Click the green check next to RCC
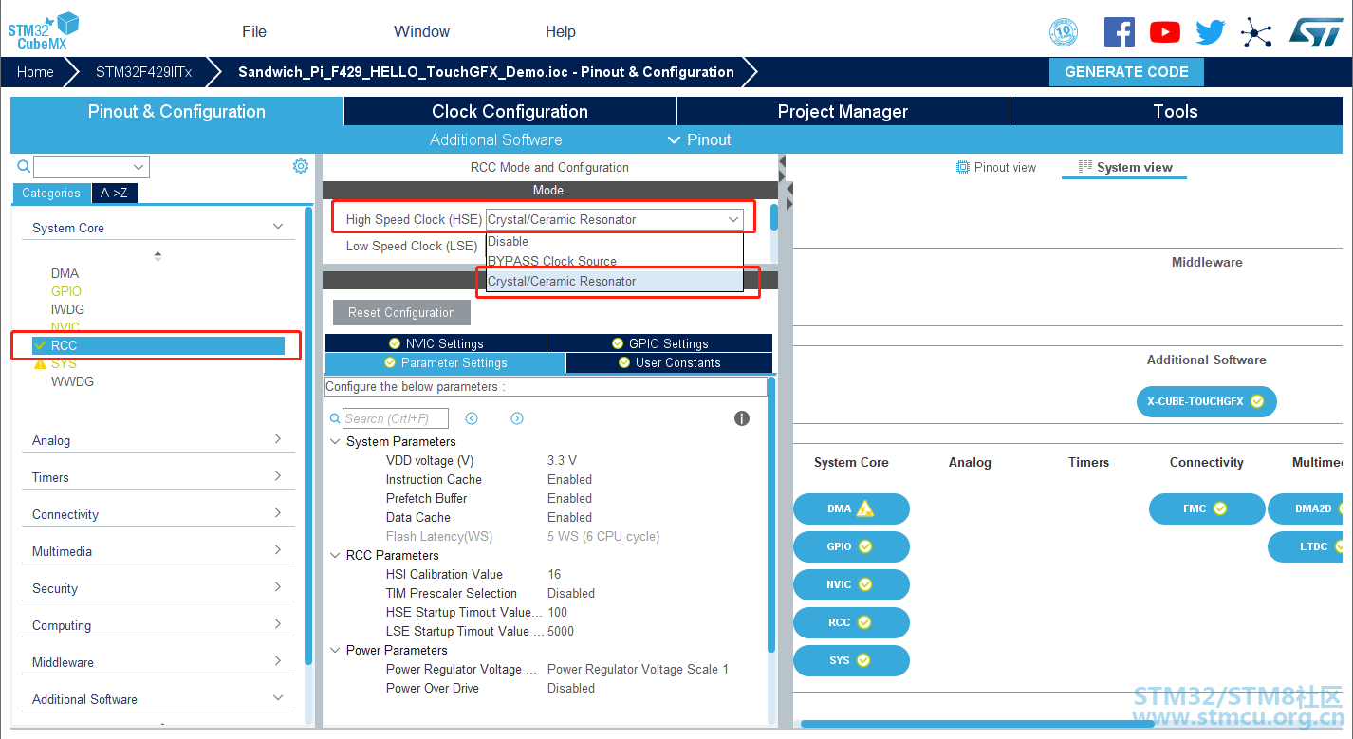This screenshot has height=739, width=1353. pos(40,345)
